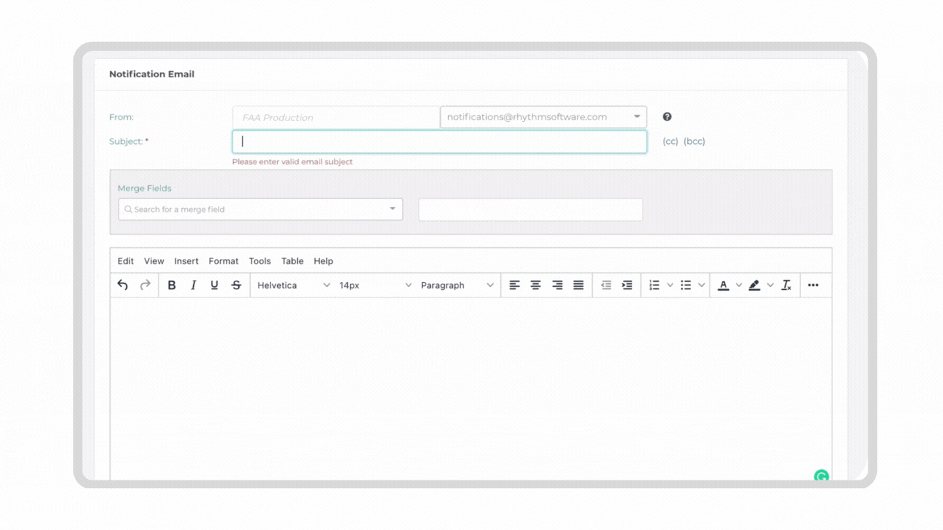This screenshot has width=943, height=530.
Task: Expand bullet list style options
Action: pyautogui.click(x=701, y=285)
